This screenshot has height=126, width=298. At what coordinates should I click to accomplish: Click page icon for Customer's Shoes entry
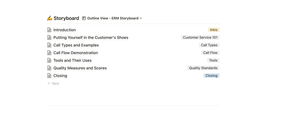49,38
